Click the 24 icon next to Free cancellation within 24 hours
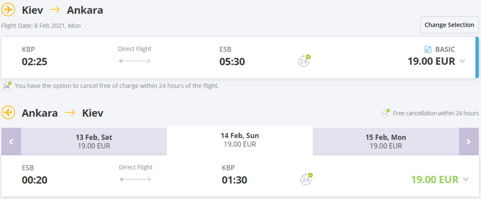Image resolution: width=481 pixels, height=199 pixels. tap(385, 113)
